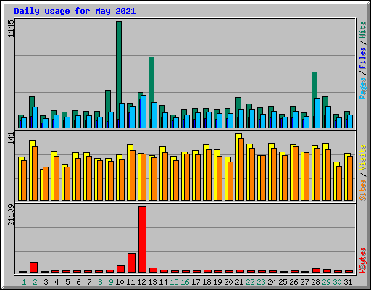Click the red KBytes bar for day 2
371x290 pixels.
coord(33,268)
